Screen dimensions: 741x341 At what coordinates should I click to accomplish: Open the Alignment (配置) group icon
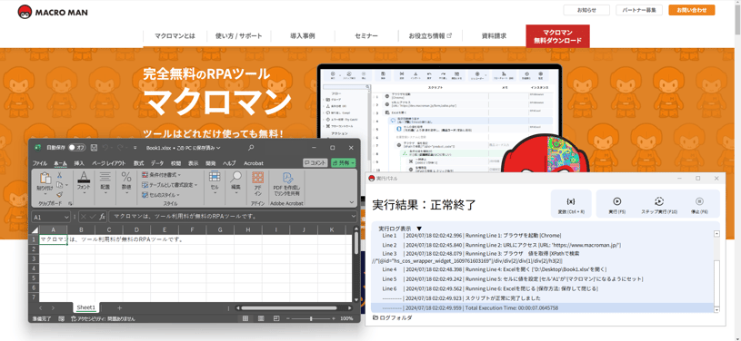[105, 177]
